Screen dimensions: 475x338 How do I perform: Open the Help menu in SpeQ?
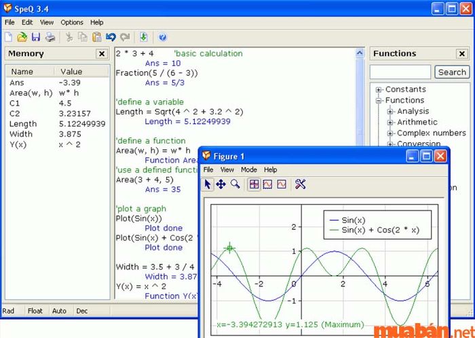[96, 22]
